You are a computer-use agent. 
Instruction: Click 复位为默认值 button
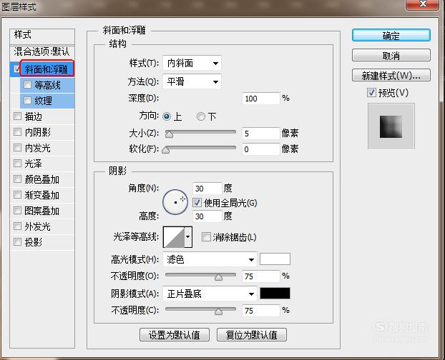(x=251, y=335)
